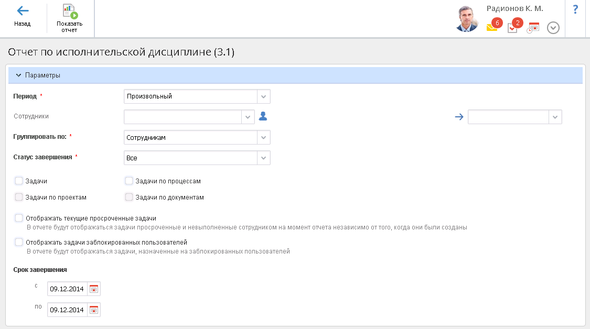Click the Сотрудники input field
Screen dimensions: 590x329
(x=183, y=117)
